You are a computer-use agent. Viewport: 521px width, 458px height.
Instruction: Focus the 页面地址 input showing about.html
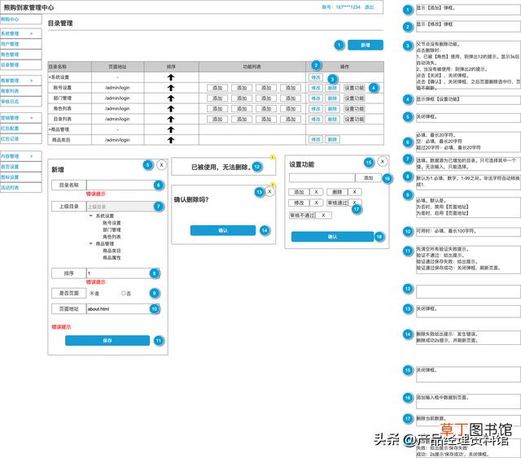(123, 309)
